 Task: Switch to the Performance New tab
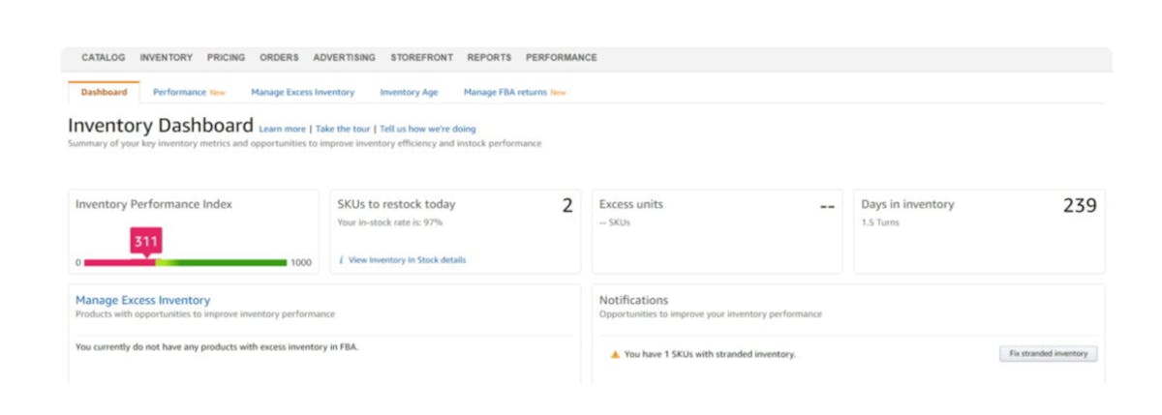[x=189, y=93]
